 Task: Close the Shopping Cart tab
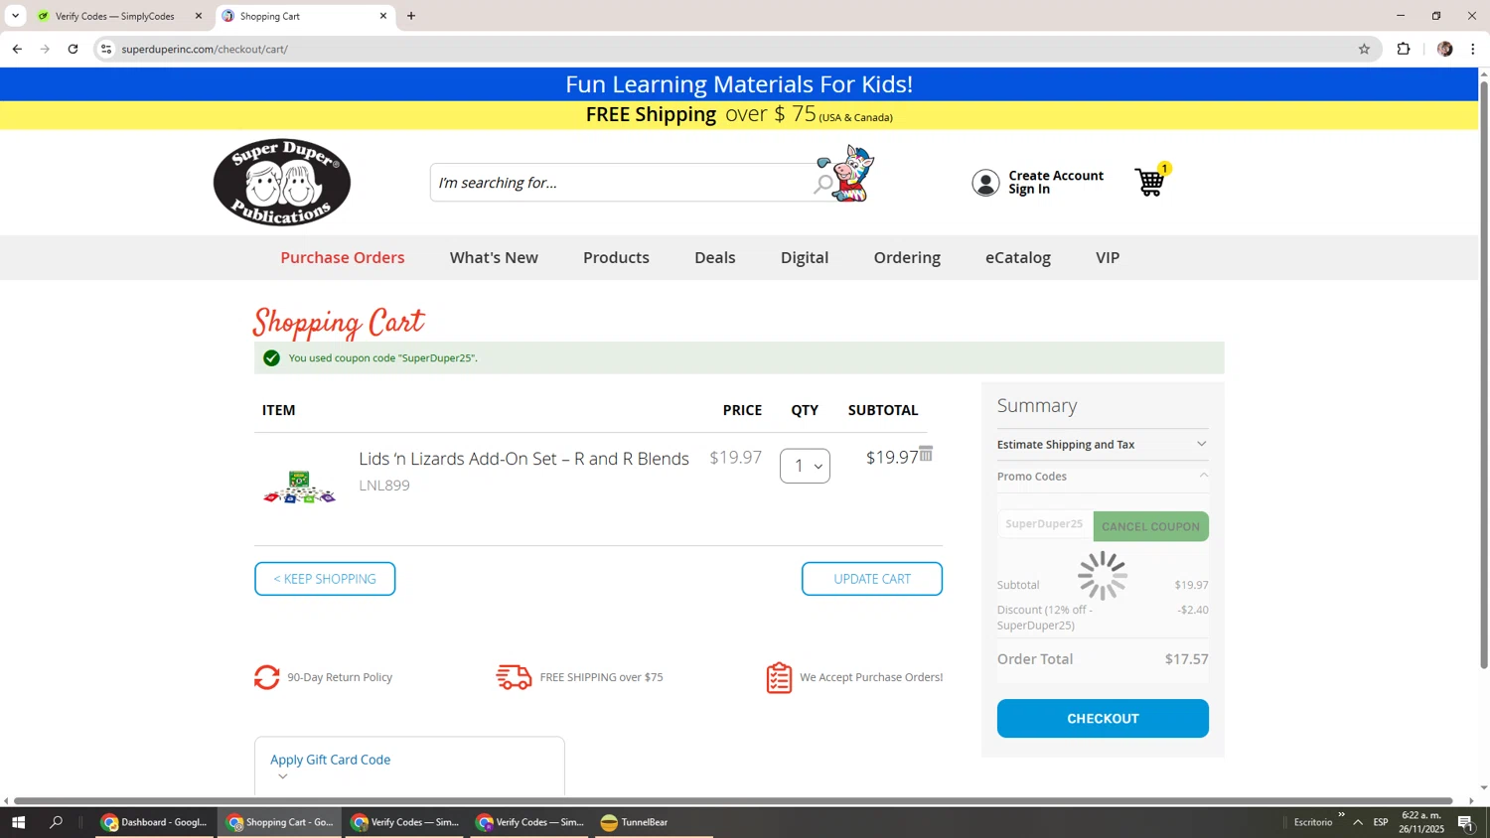[x=383, y=16]
